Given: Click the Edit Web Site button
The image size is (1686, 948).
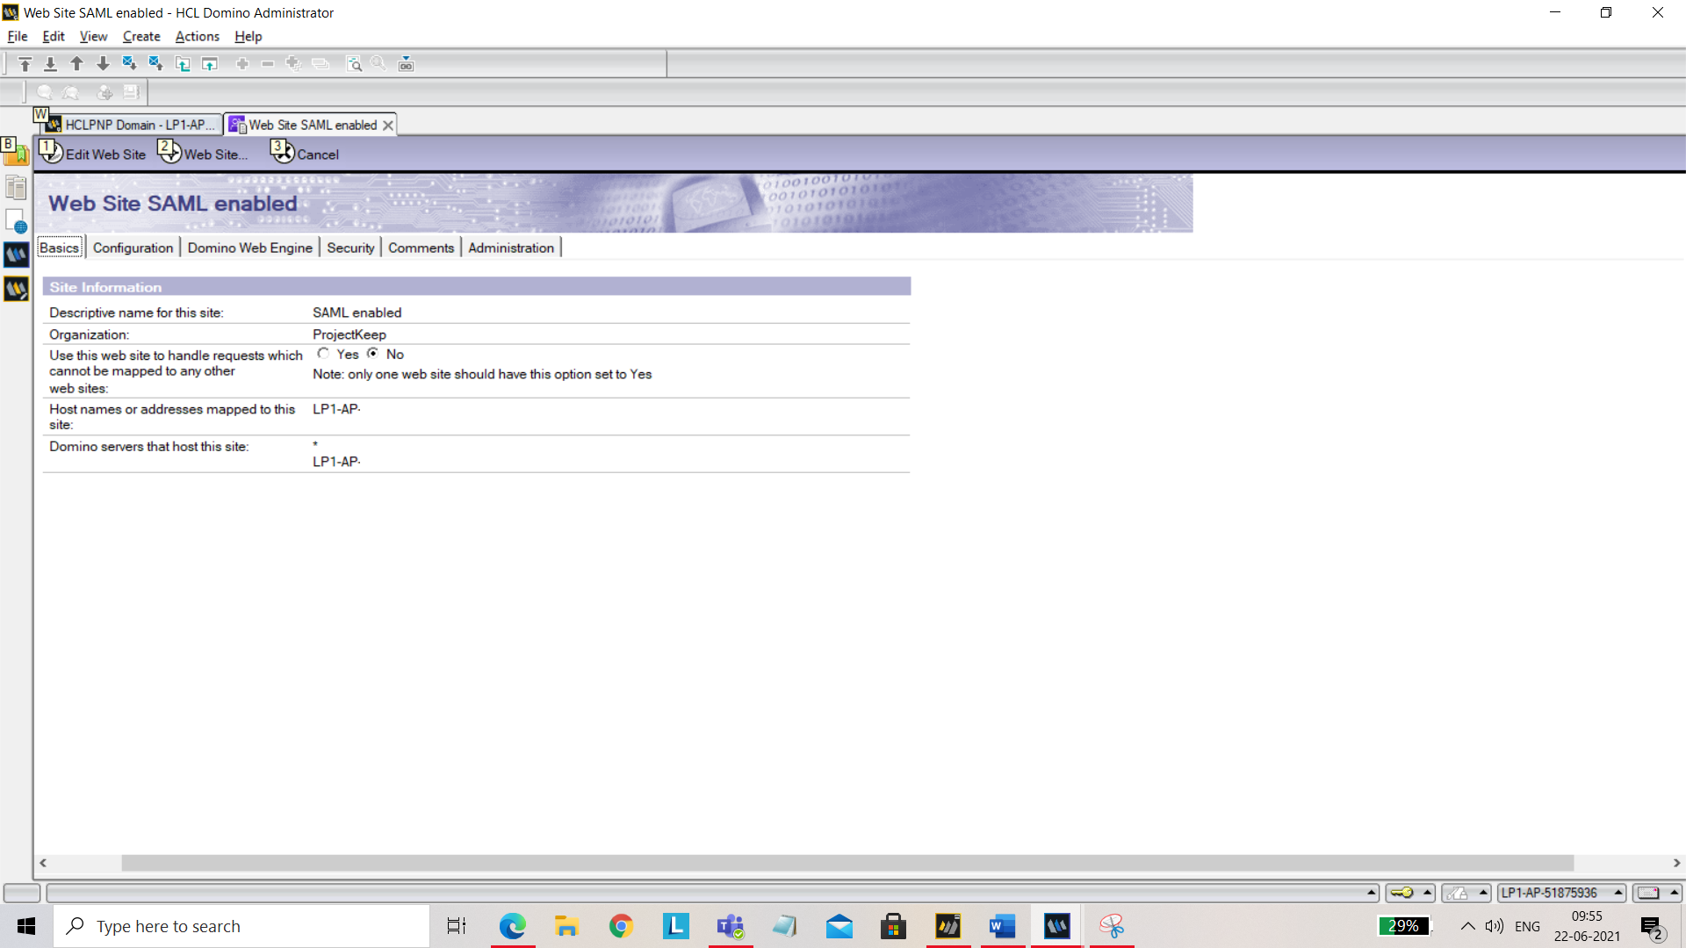Looking at the screenshot, I should [x=92, y=153].
